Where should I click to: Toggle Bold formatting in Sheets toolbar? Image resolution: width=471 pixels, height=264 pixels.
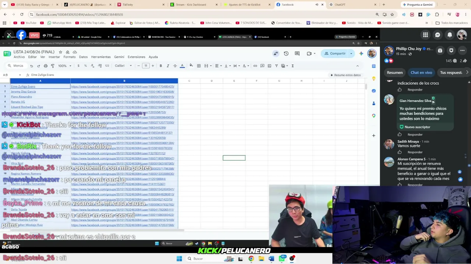tap(161, 66)
